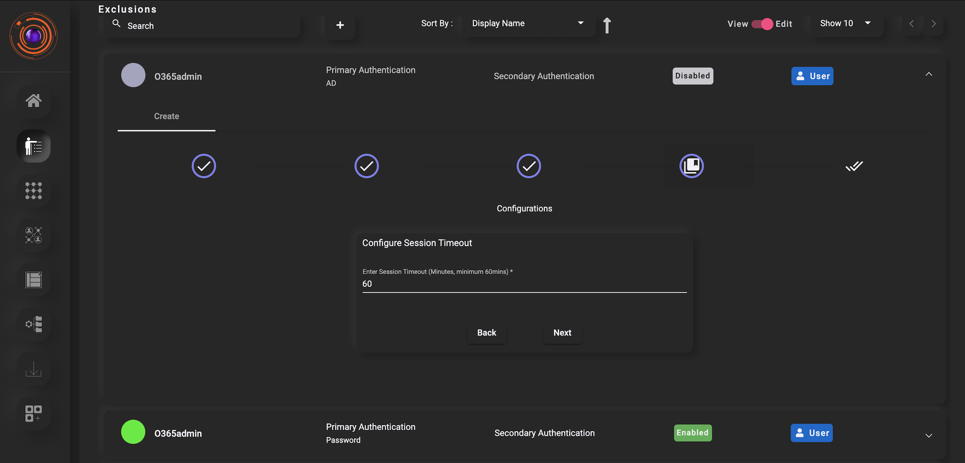Open the reports list sidebar icon
The height and width of the screenshot is (463, 965).
(x=33, y=280)
